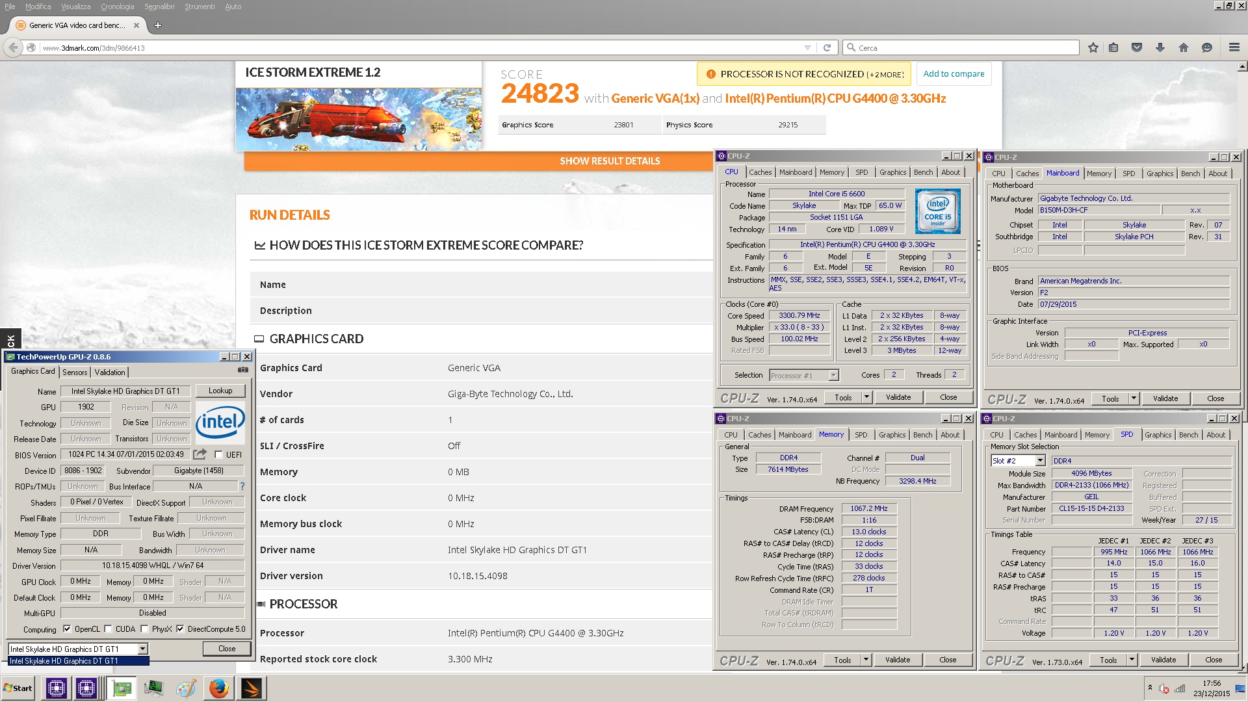The height and width of the screenshot is (702, 1248).
Task: Open the 3DMark taskbar icon
Action: (252, 688)
